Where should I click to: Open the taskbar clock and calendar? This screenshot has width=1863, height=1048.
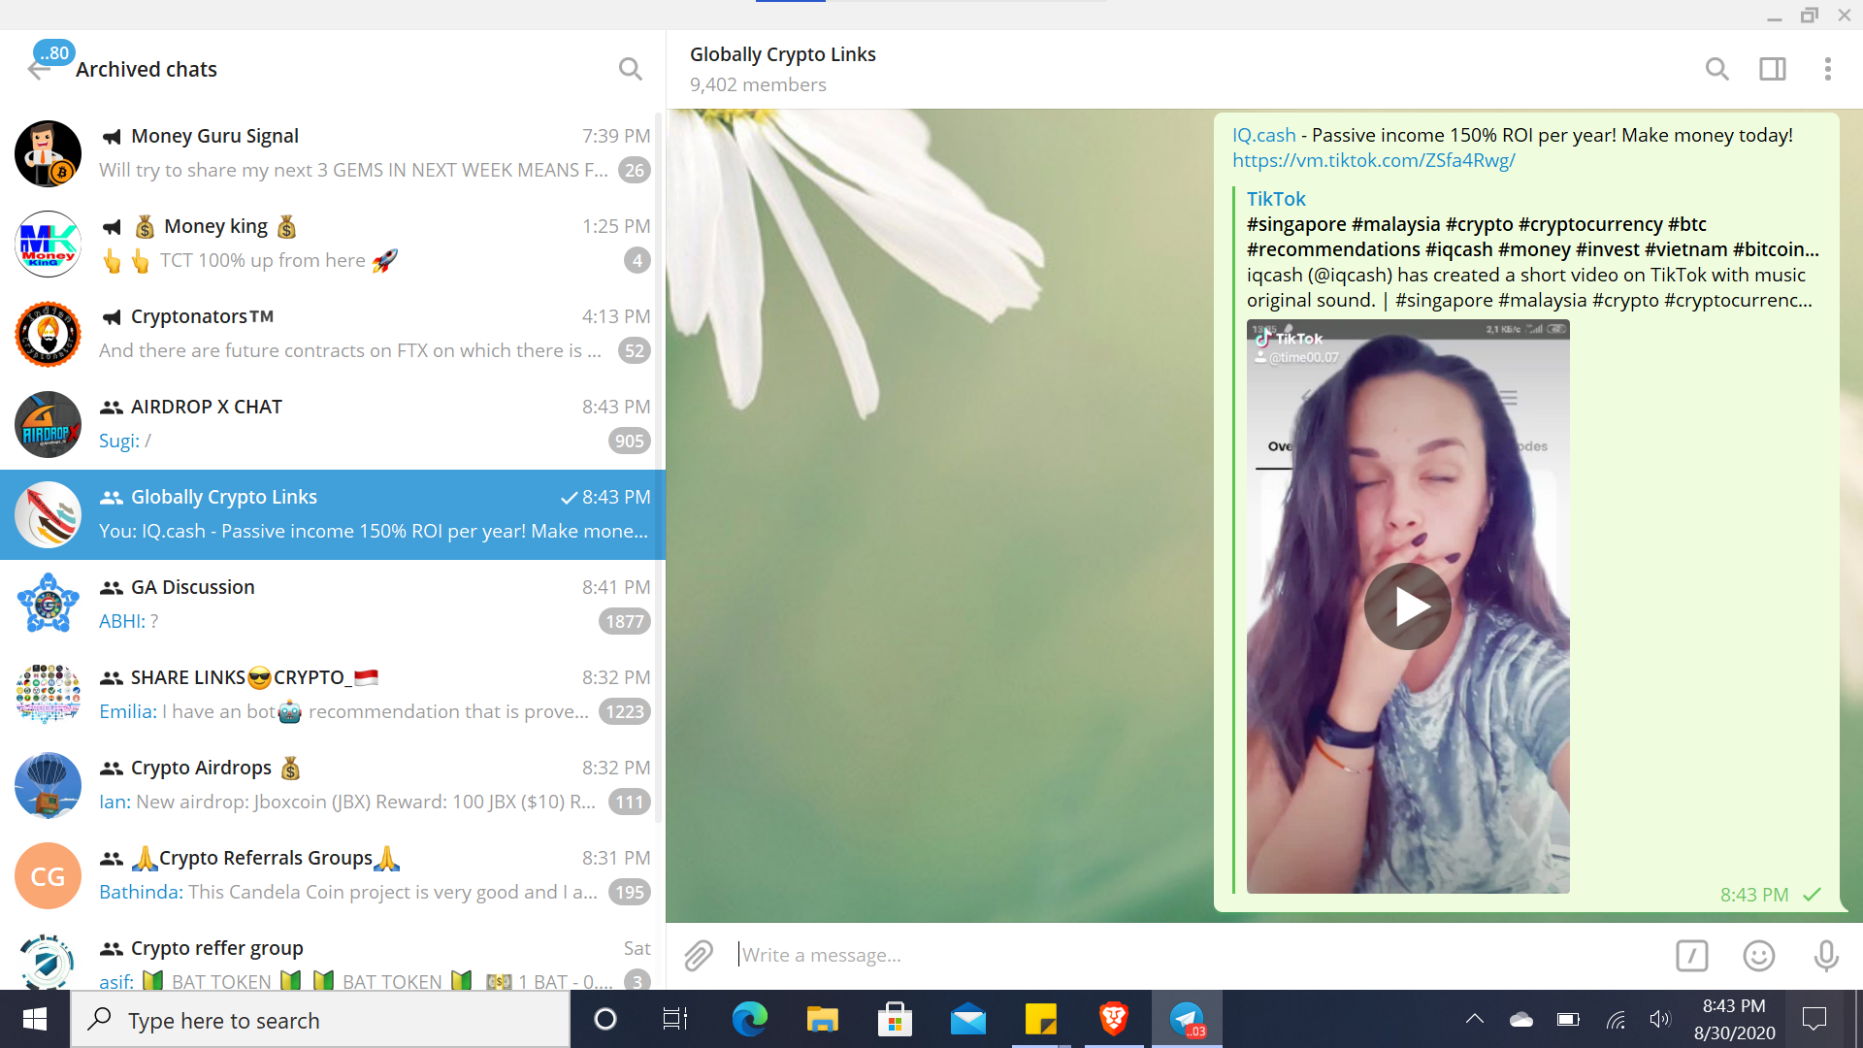(x=1735, y=1019)
